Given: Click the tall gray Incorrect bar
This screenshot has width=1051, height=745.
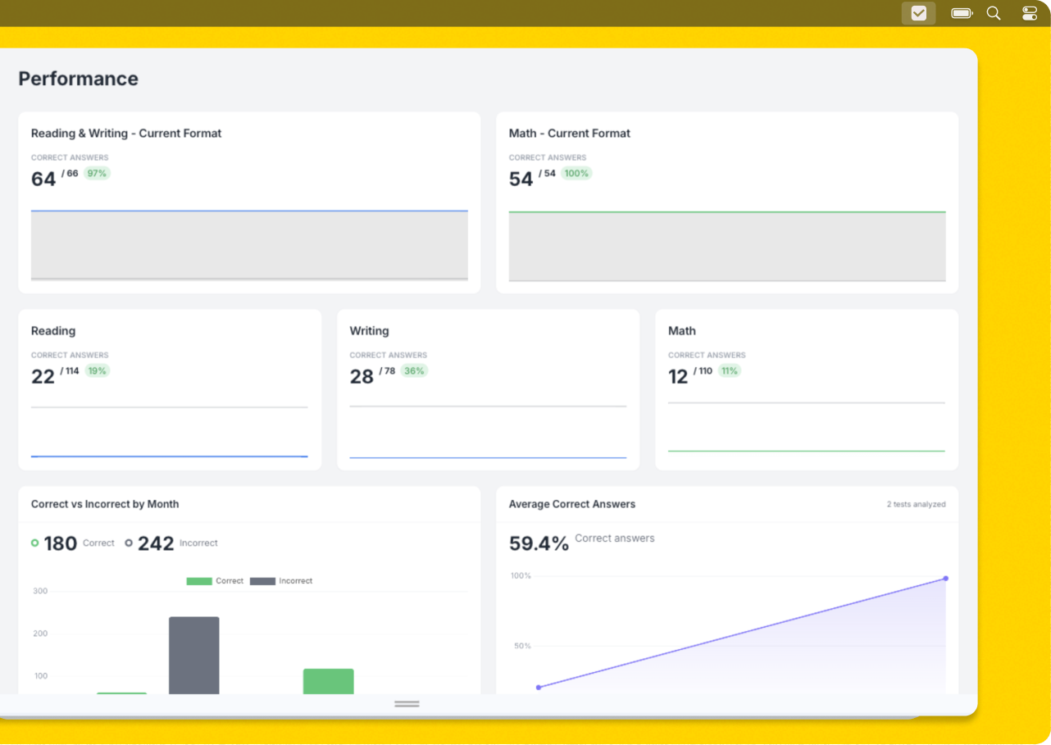Looking at the screenshot, I should (x=194, y=655).
